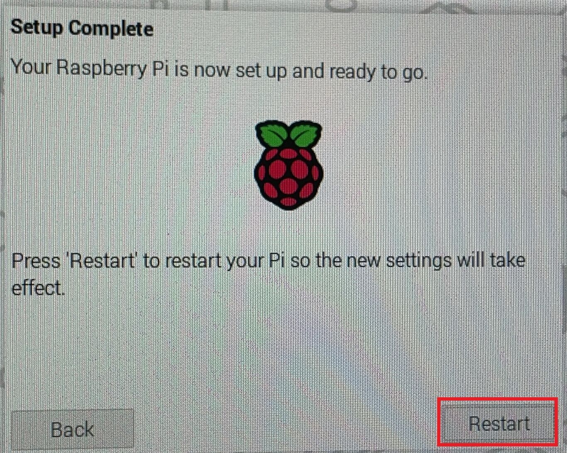Select the right green leaf of logo

point(305,133)
